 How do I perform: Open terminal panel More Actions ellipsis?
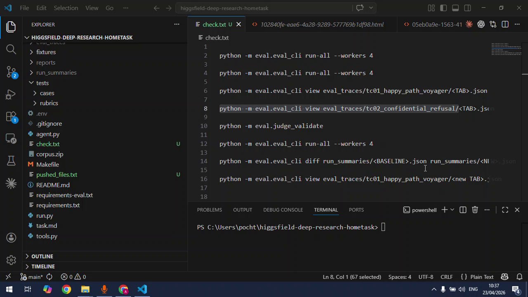point(487,210)
